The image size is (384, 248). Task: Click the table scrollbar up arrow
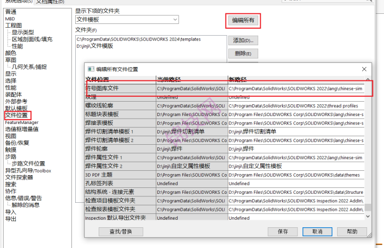point(367,79)
